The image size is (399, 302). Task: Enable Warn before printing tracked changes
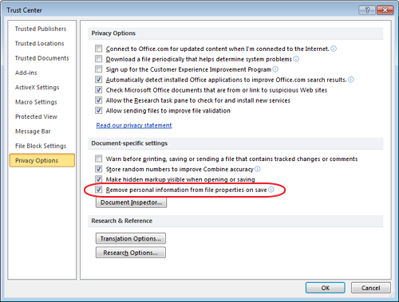(x=99, y=159)
